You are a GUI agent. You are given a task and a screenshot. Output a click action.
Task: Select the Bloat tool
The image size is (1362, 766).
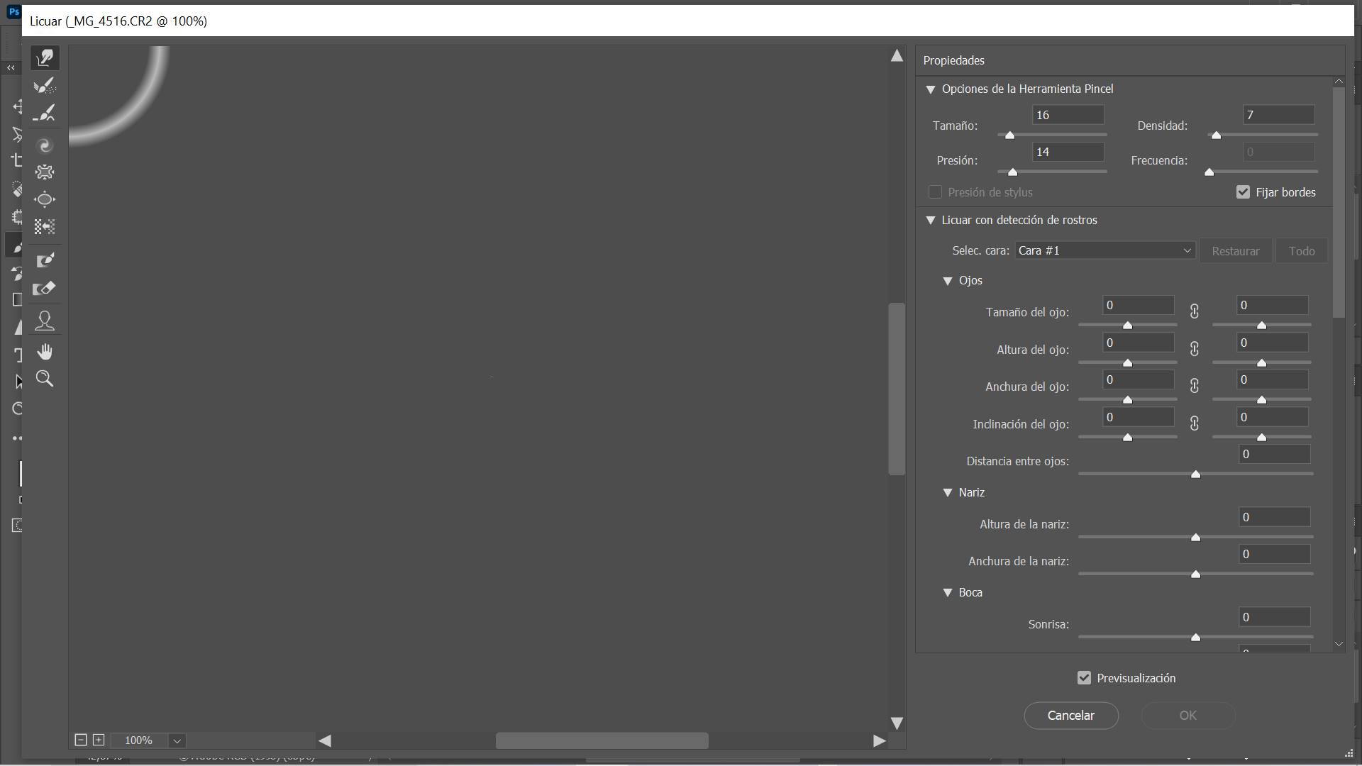click(45, 199)
